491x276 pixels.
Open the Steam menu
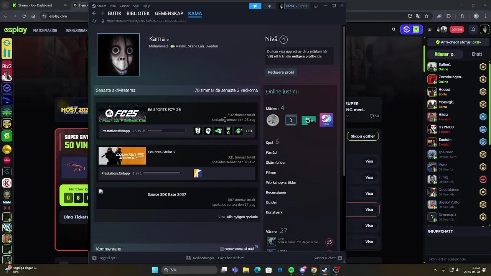[x=102, y=6]
